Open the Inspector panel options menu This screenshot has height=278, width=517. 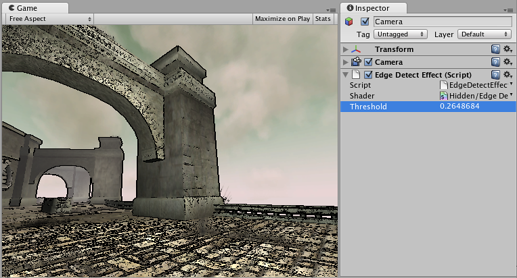(508, 10)
